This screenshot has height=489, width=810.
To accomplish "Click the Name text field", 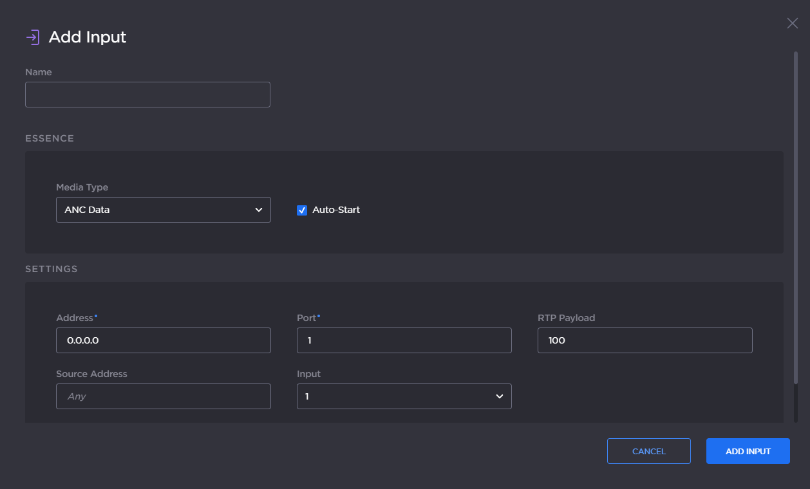I will [147, 95].
